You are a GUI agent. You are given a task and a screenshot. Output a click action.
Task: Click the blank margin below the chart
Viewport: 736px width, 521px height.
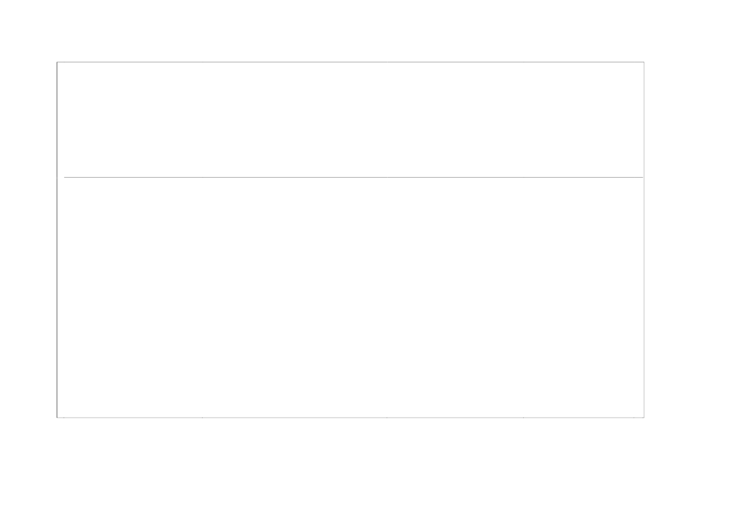pos(351,470)
